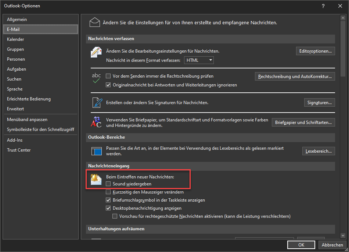The width and height of the screenshot is (349, 252).
Task: Uncheck 'Originalnachricht bei Antworten ignorieren'
Action: (x=108, y=85)
